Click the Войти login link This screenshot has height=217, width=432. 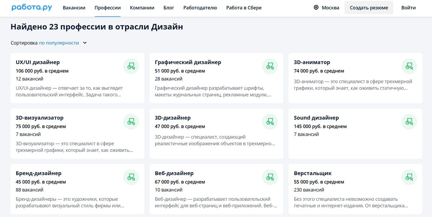coord(408,8)
